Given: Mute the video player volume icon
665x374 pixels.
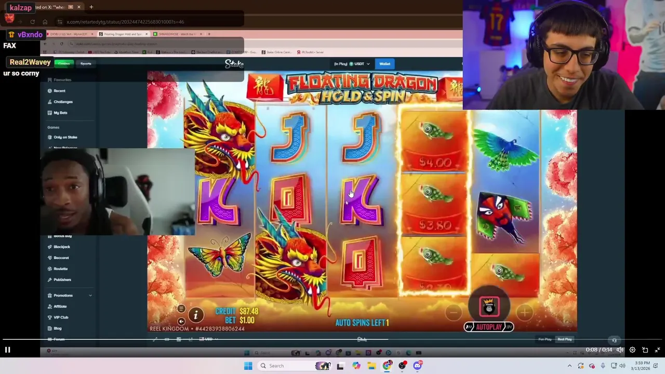Looking at the screenshot, I should [x=620, y=350].
